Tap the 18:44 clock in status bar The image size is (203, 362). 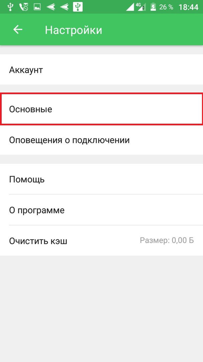[x=189, y=7]
